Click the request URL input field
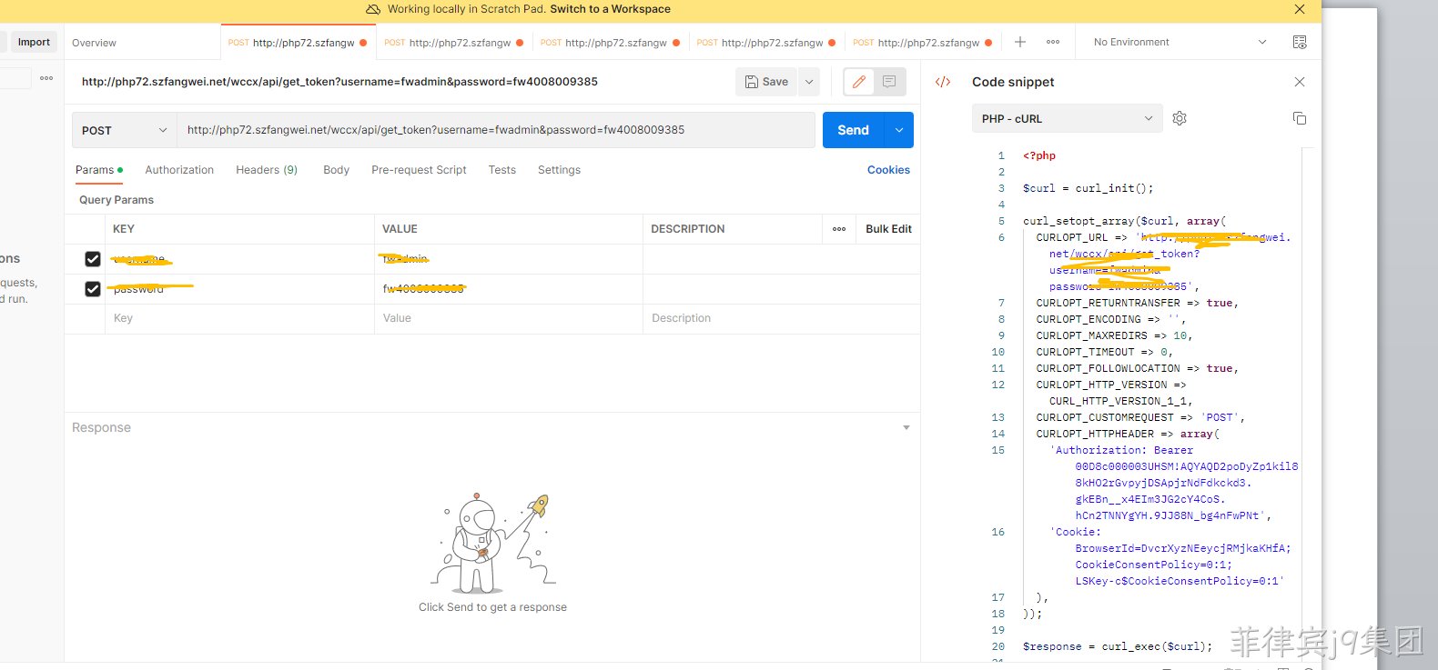The width and height of the screenshot is (1438, 670). [496, 130]
